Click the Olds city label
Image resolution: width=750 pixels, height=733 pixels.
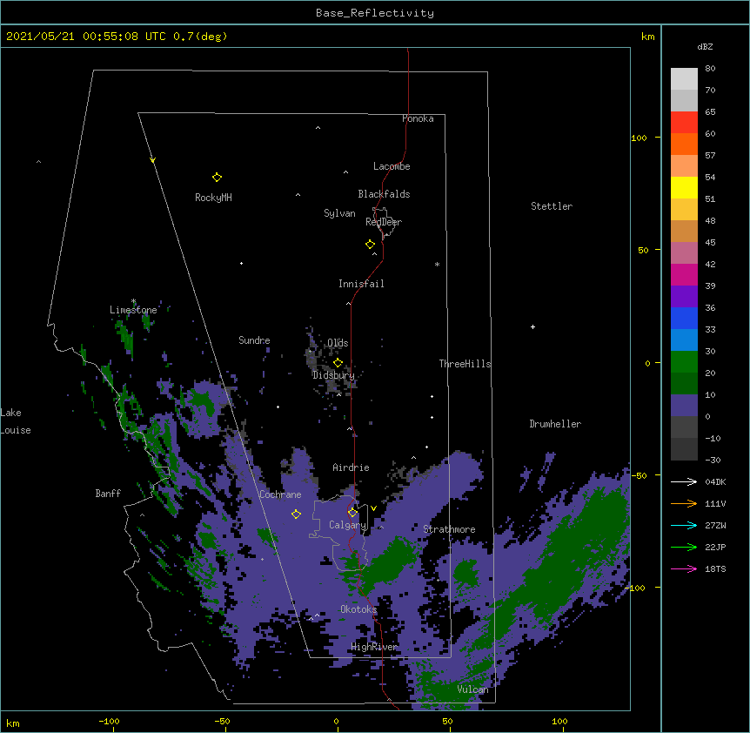tap(338, 343)
